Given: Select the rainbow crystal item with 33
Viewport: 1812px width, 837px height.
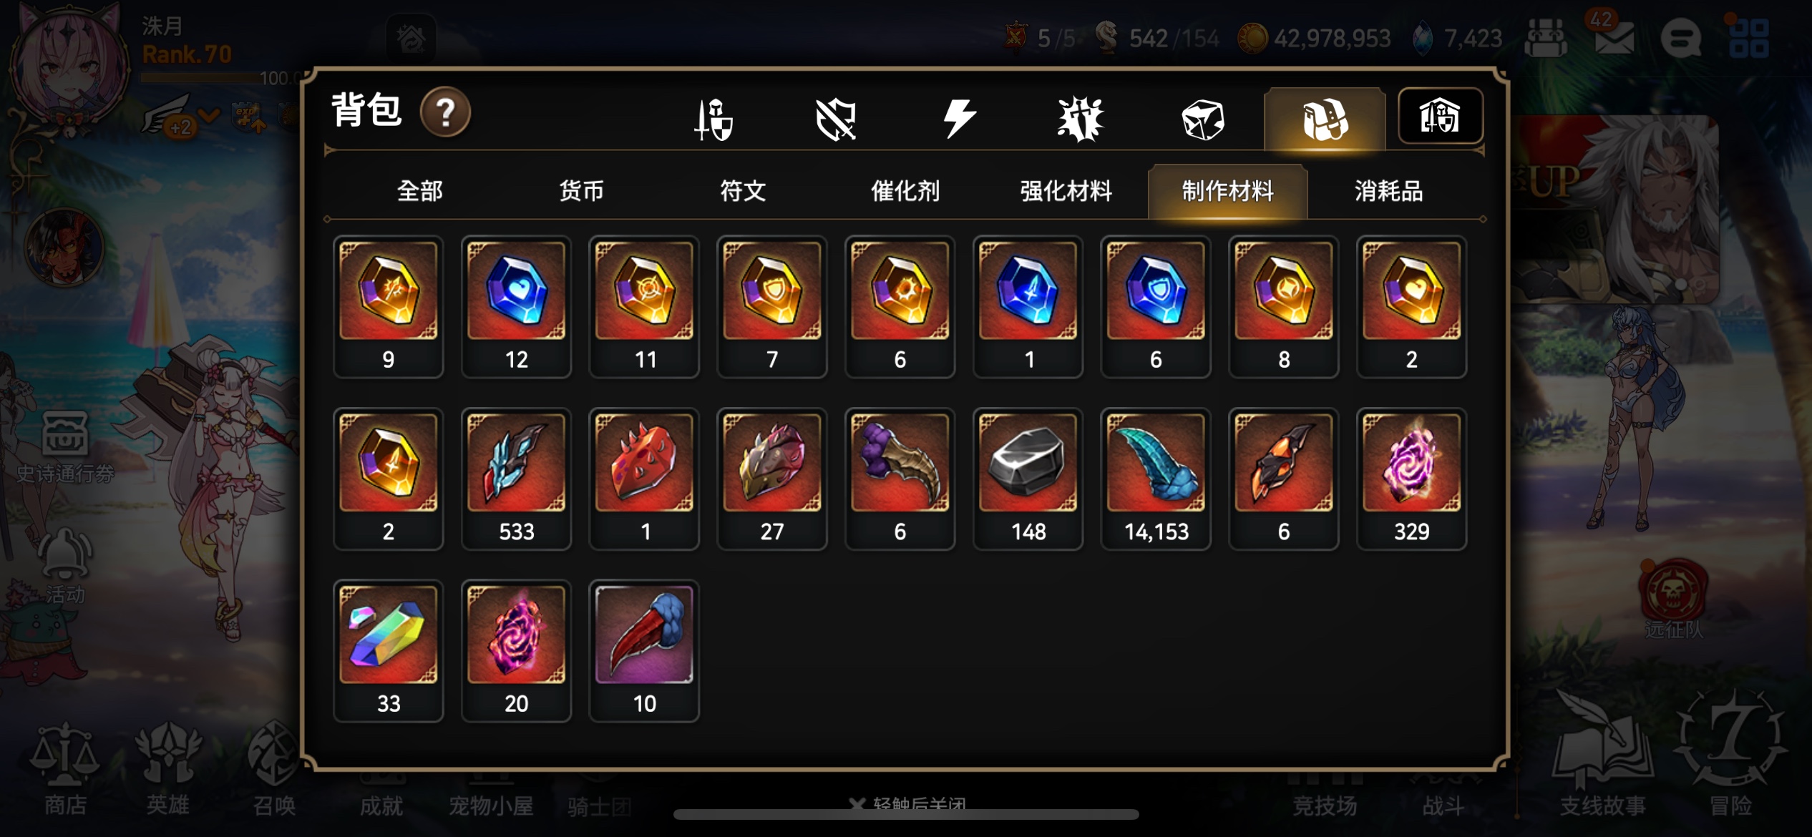Looking at the screenshot, I should (x=388, y=651).
